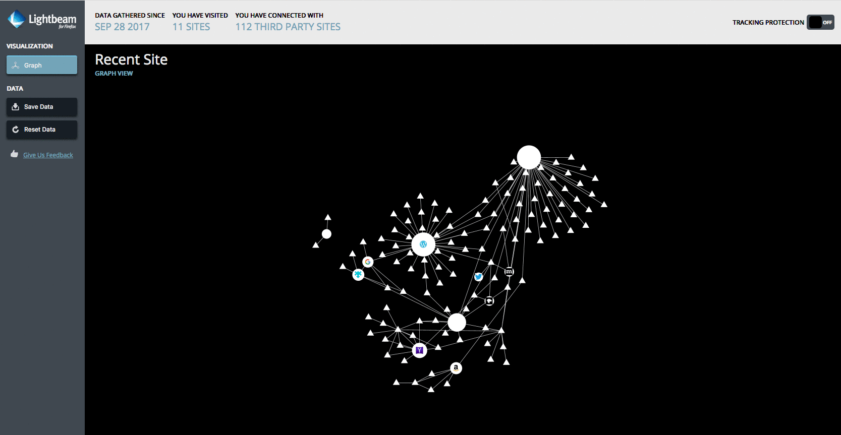841x435 pixels.
Task: Click the WordPress site node
Action: (423, 244)
